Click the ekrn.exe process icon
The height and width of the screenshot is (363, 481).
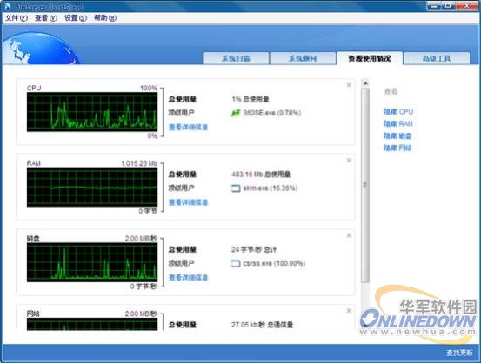point(236,188)
